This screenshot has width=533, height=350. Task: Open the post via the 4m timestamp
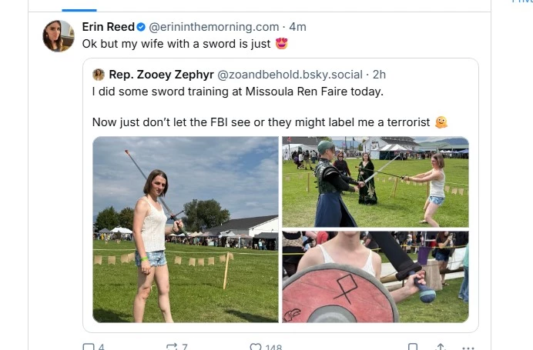(x=297, y=27)
